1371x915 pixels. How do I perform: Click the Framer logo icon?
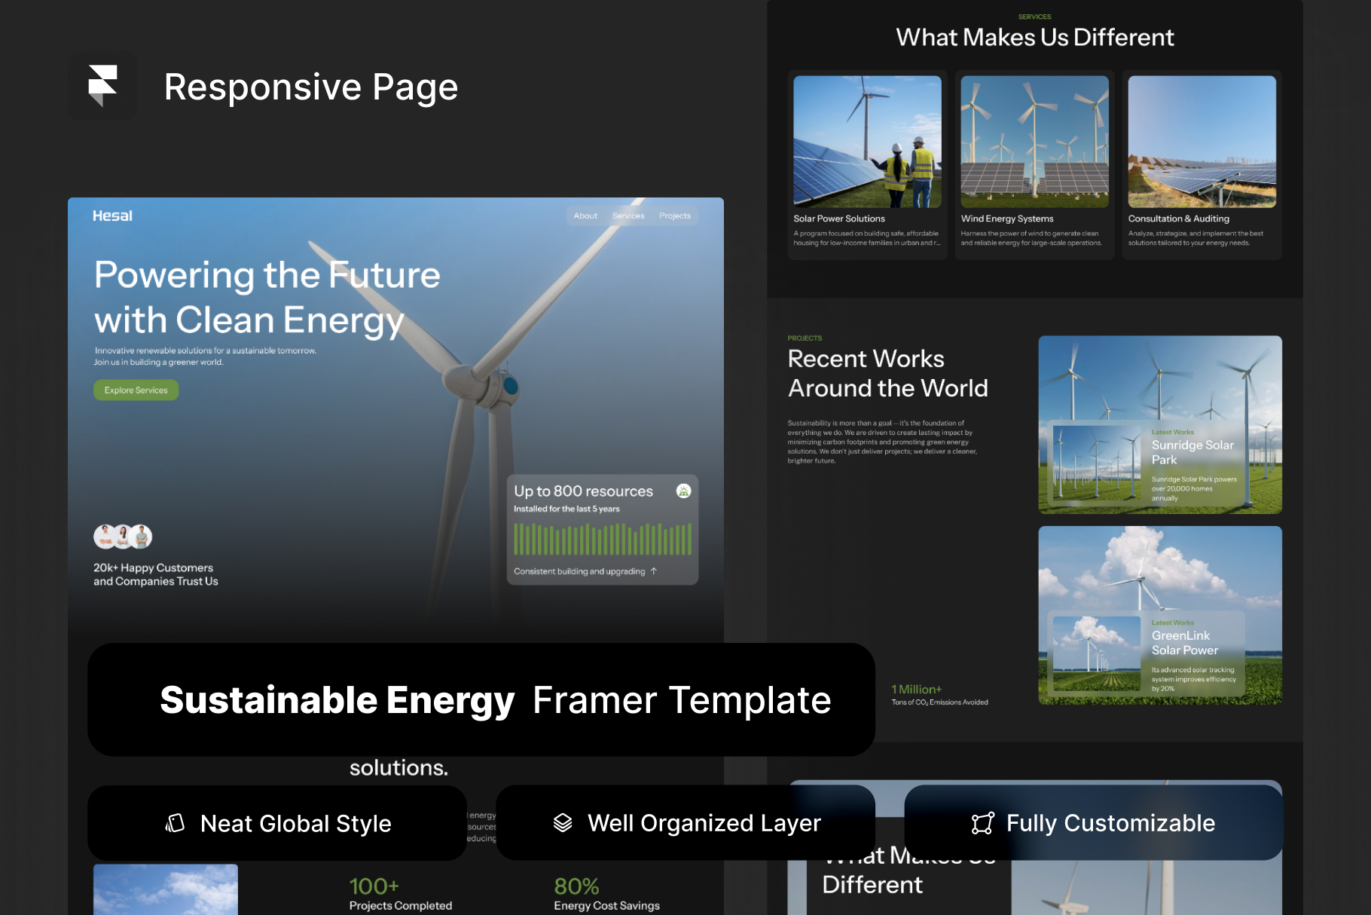[102, 86]
